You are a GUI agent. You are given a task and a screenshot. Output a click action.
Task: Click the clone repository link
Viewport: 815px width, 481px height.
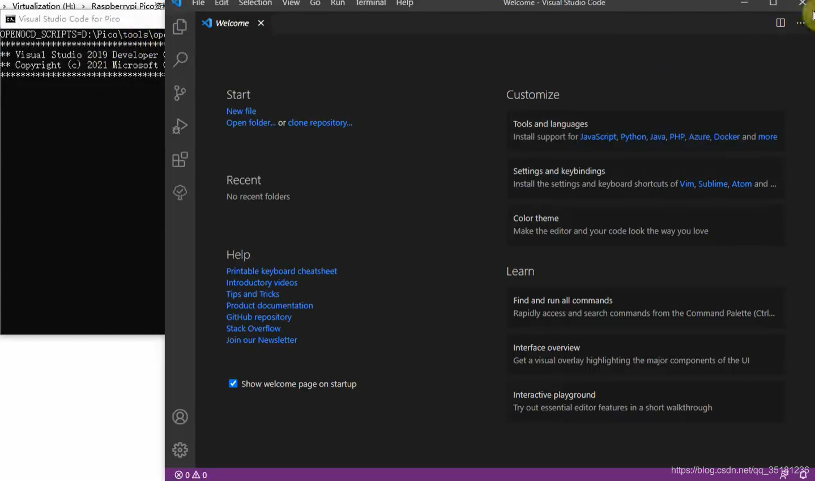click(x=320, y=122)
